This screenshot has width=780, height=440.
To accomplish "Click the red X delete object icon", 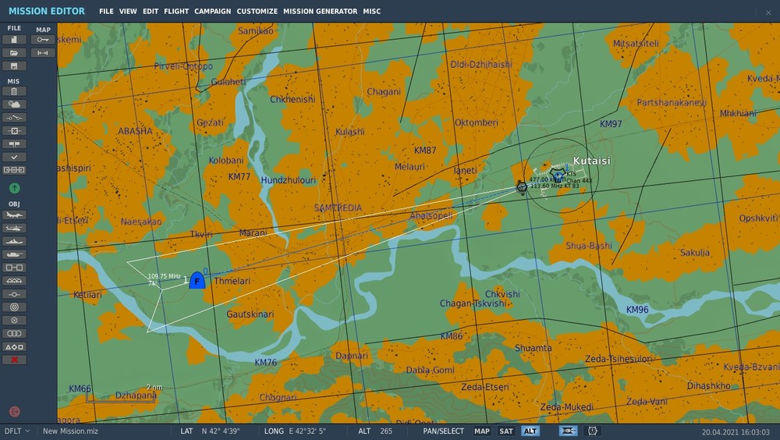I will [x=14, y=360].
